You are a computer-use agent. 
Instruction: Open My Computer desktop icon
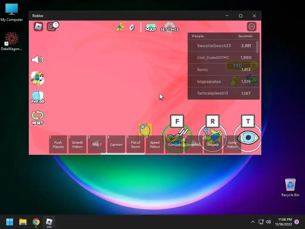(12, 12)
